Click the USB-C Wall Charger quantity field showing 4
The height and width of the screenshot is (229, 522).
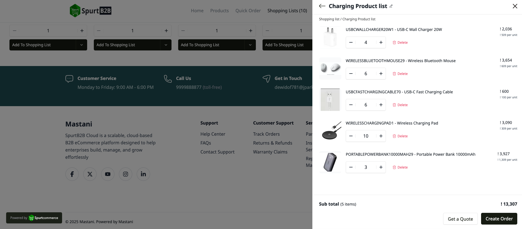(366, 42)
